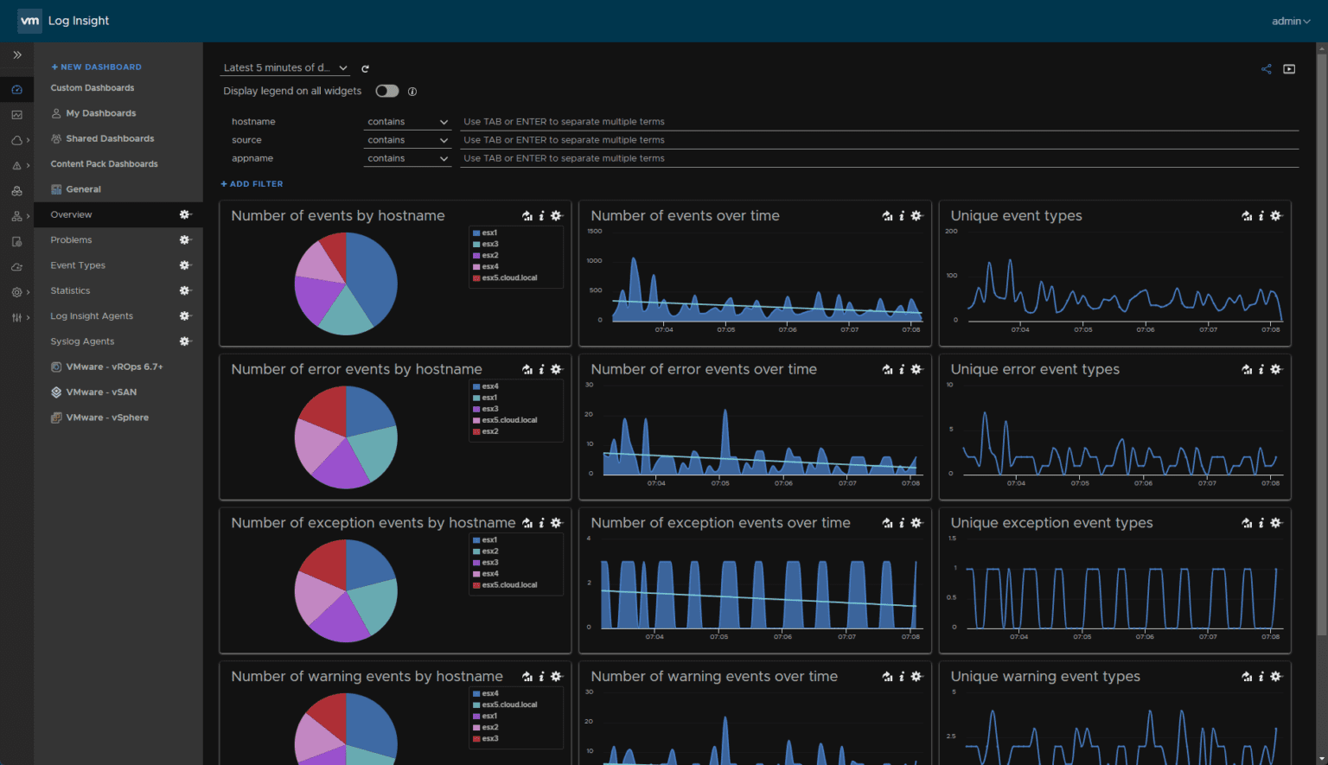Toggle 'Display legend on all widgets' switch

click(x=386, y=92)
